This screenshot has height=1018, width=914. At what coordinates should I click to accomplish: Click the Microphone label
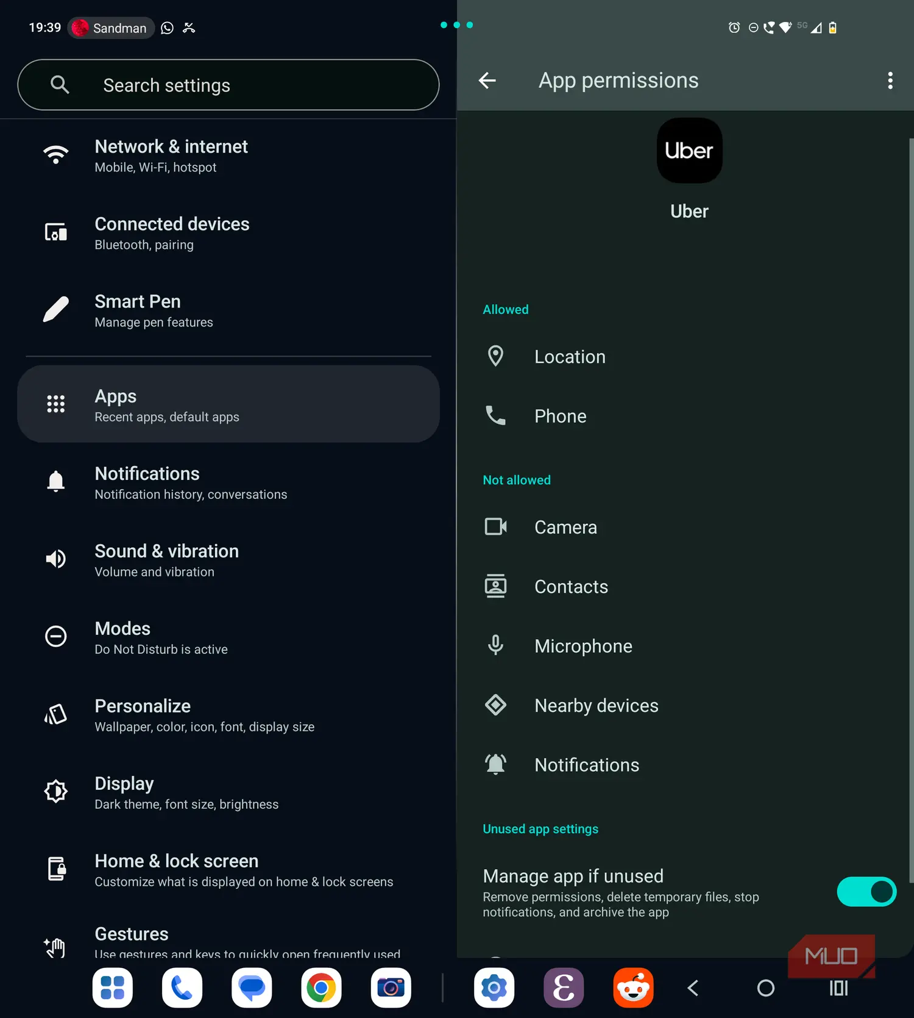[584, 646]
